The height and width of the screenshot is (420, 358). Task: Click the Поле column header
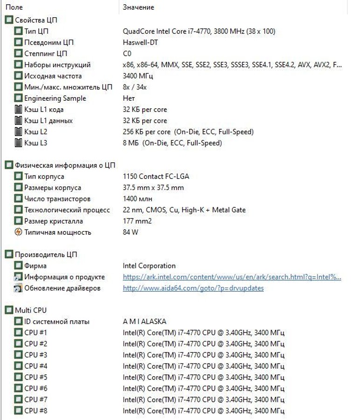[x=14, y=7]
